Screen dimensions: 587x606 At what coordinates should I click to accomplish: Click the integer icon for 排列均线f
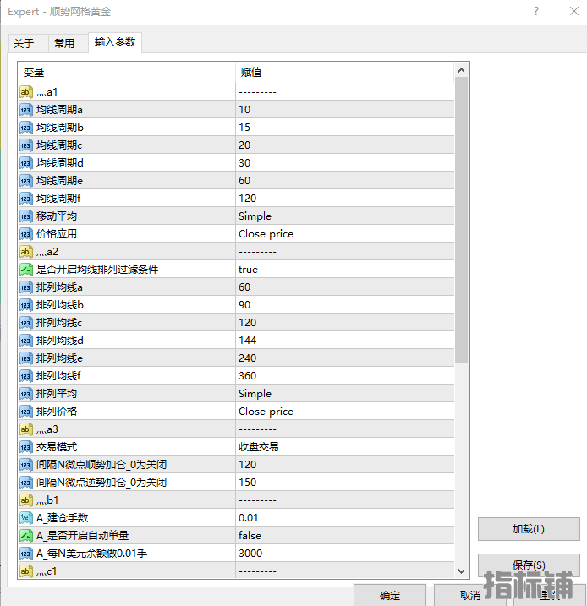tap(26, 376)
